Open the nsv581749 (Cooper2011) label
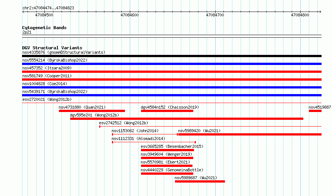The height and width of the screenshot is (196, 332). pos(47,76)
